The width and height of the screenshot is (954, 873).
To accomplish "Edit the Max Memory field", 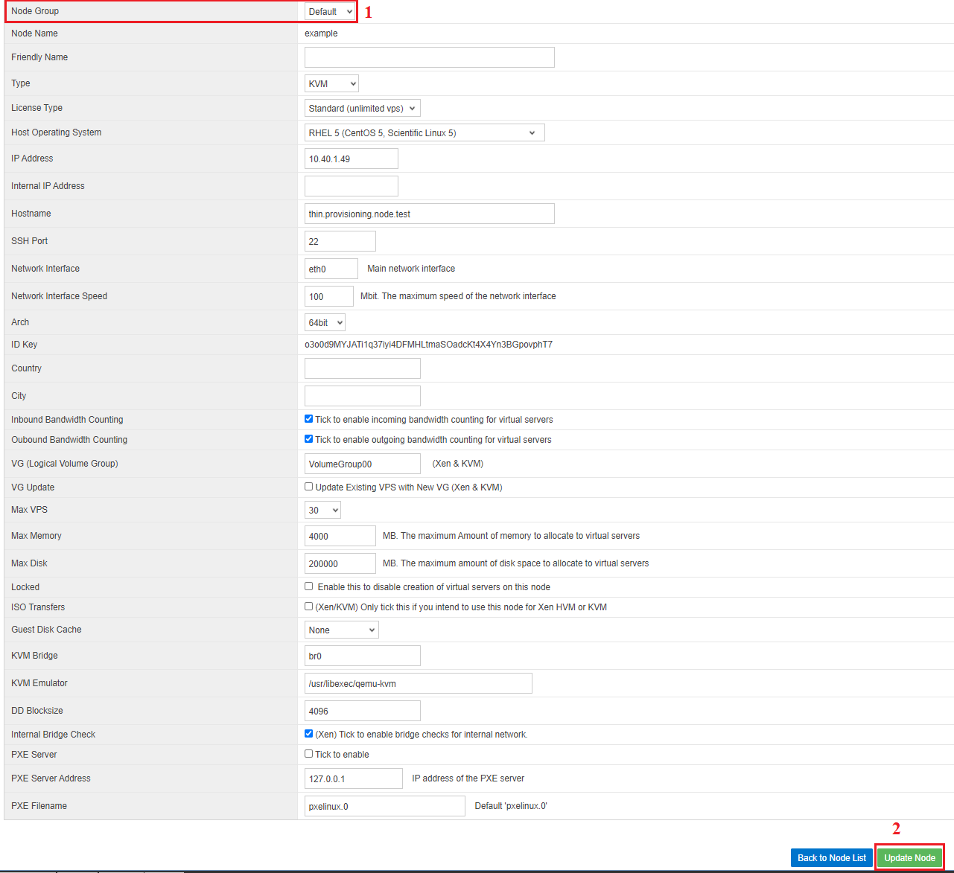I will (340, 536).
